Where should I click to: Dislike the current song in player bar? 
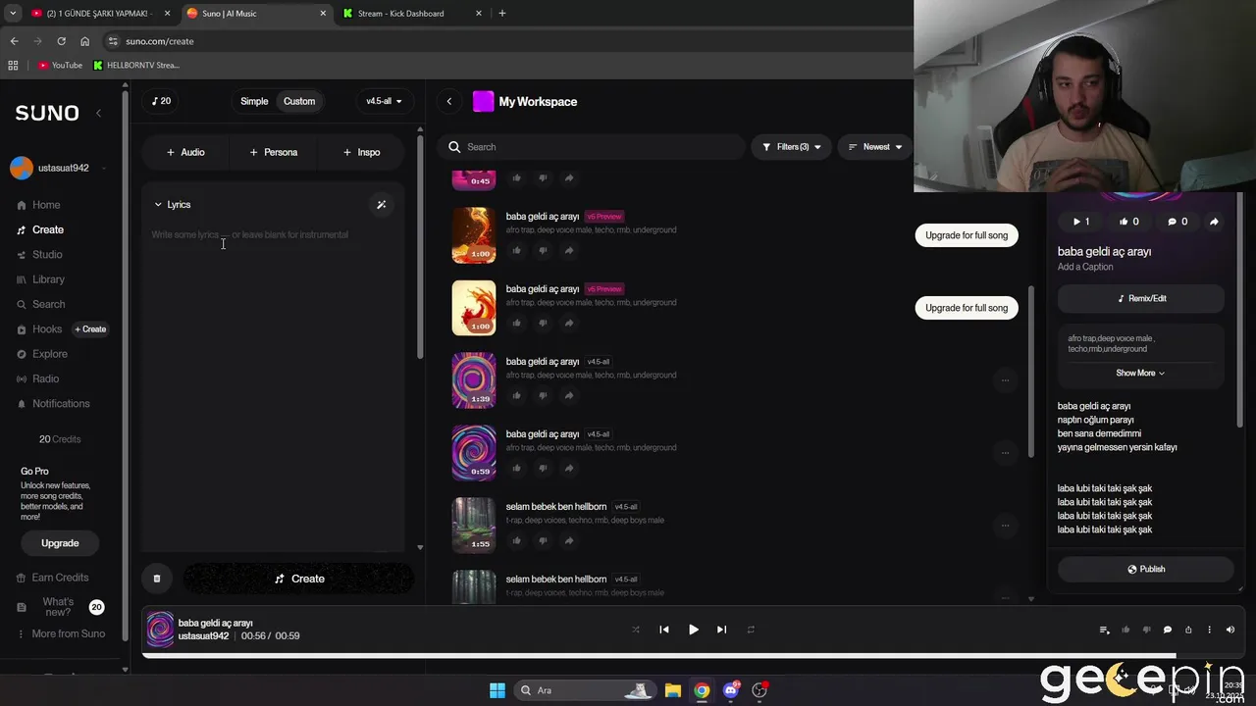click(x=1146, y=630)
